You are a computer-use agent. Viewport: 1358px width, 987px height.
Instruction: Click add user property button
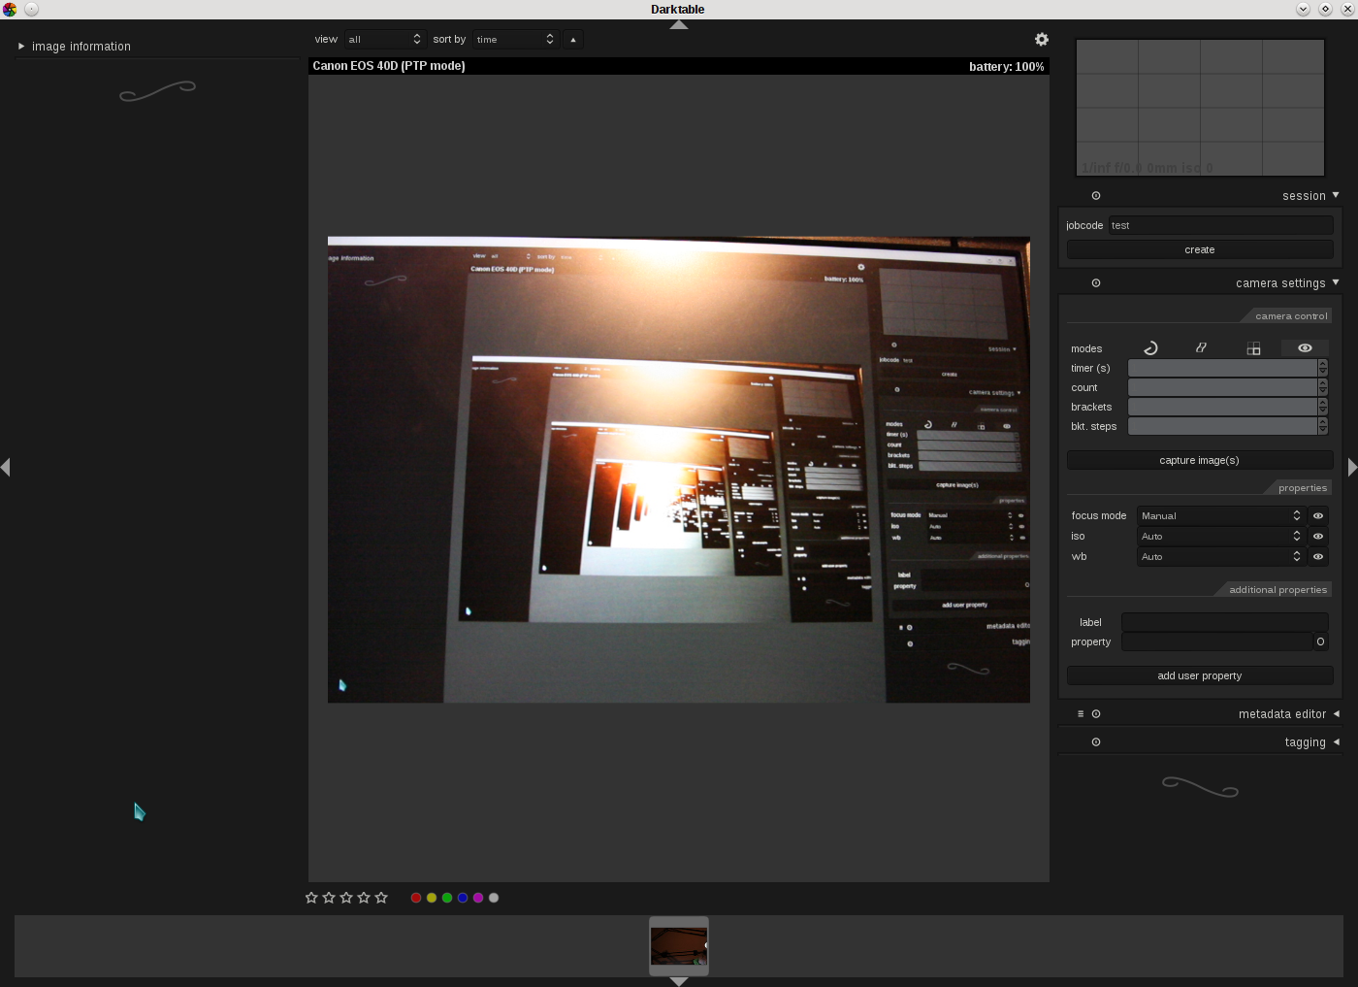[x=1200, y=675]
